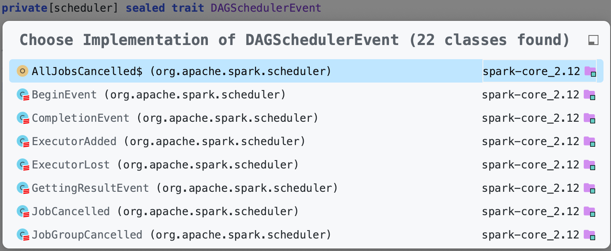Go to GettingResultEvent implementation
The image size is (611, 251).
[x=306, y=188]
